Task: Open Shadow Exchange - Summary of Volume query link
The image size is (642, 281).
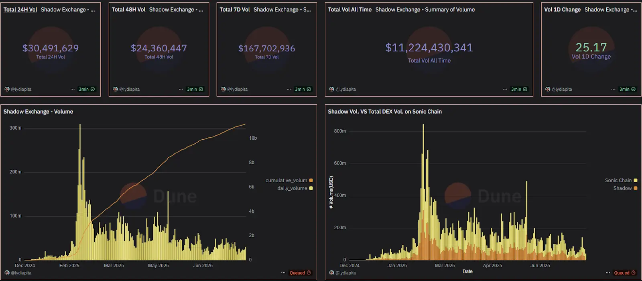Action: pos(425,10)
